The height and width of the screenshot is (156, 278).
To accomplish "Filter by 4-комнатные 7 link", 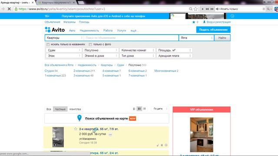I will 112,71.
